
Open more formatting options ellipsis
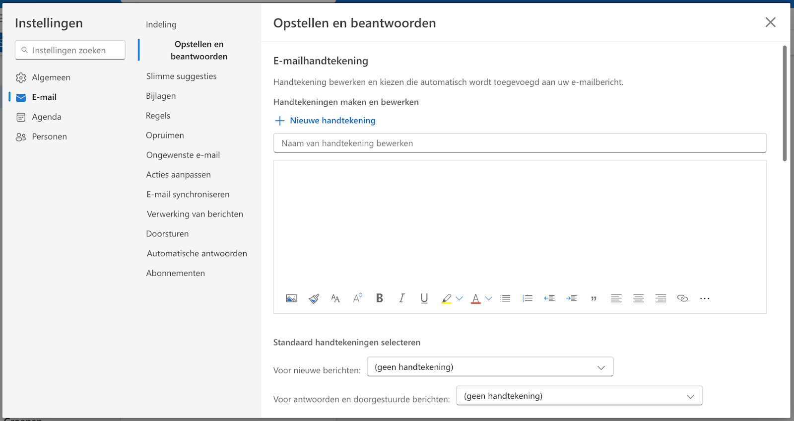coord(705,298)
